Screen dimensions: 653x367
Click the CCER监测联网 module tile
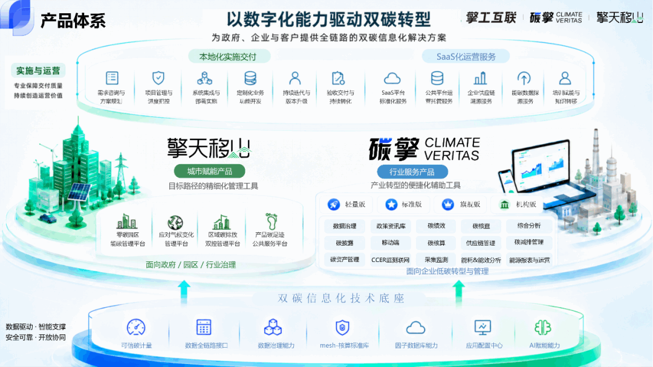click(391, 260)
